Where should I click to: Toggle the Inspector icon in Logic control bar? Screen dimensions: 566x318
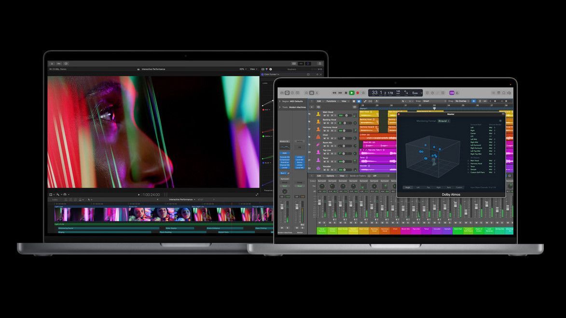click(287, 93)
